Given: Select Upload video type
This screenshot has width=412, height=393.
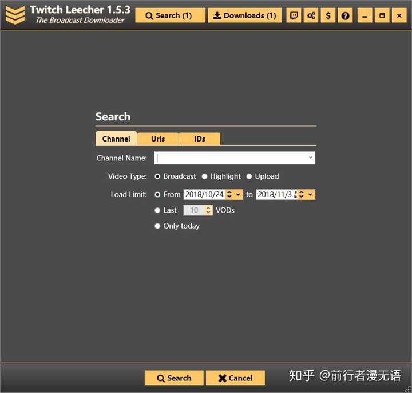Looking at the screenshot, I should (263, 176).
